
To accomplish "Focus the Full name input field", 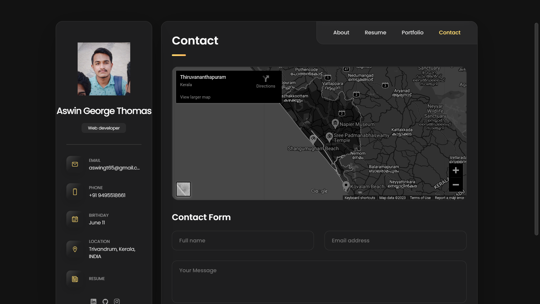I will (x=243, y=241).
